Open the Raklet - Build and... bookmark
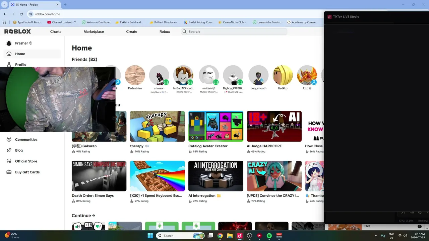The width and height of the screenshot is (429, 241). pyautogui.click(x=129, y=22)
